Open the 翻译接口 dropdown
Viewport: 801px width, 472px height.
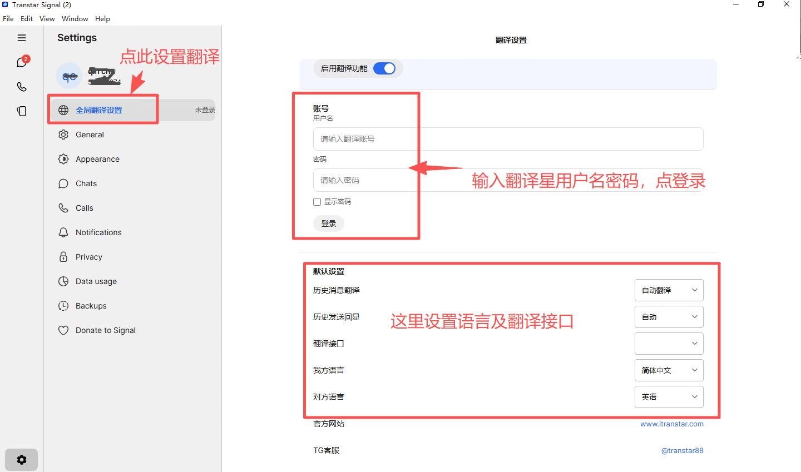click(x=669, y=344)
